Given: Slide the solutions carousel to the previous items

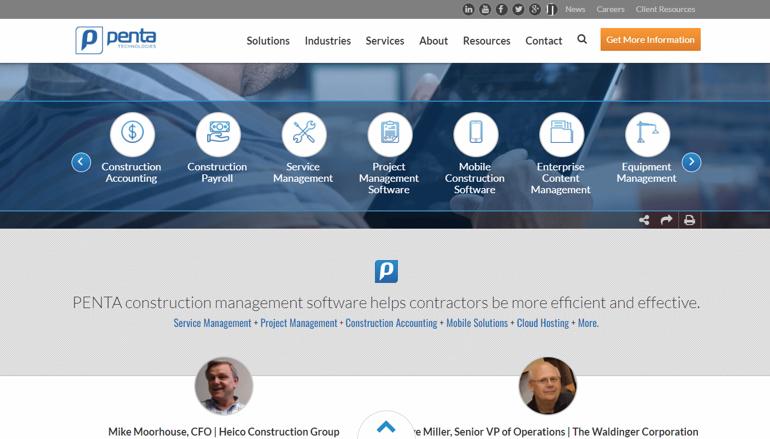Looking at the screenshot, I should [x=81, y=162].
